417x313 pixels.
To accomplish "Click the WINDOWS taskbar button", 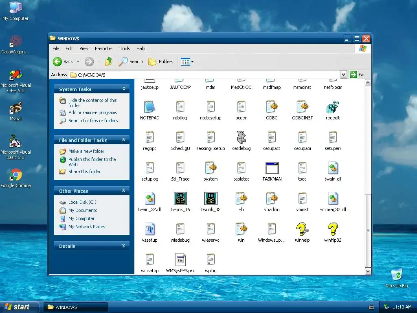I will tap(76, 307).
